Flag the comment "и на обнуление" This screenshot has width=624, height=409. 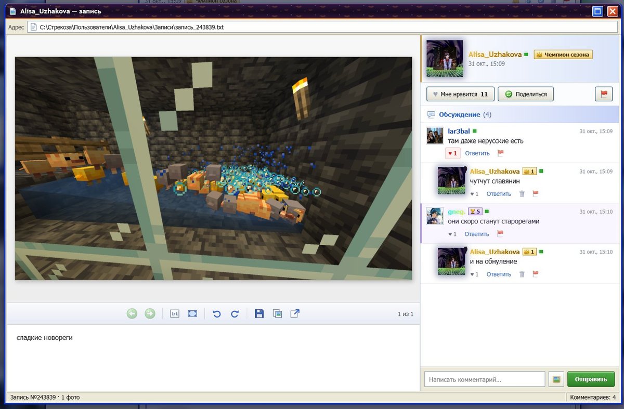pyautogui.click(x=536, y=274)
